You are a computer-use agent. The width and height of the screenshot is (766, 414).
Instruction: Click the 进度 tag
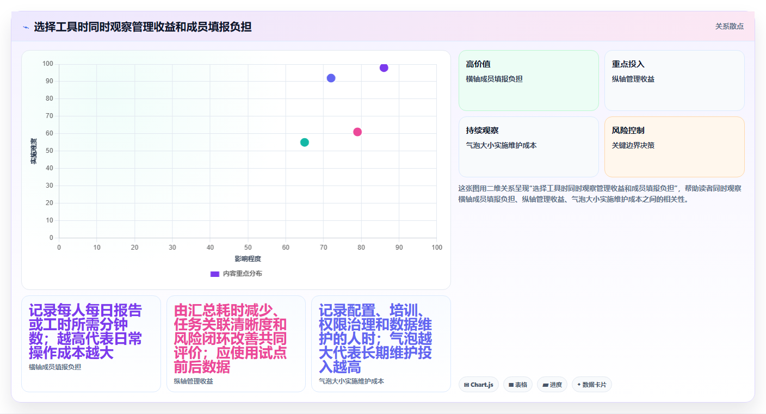coord(552,385)
